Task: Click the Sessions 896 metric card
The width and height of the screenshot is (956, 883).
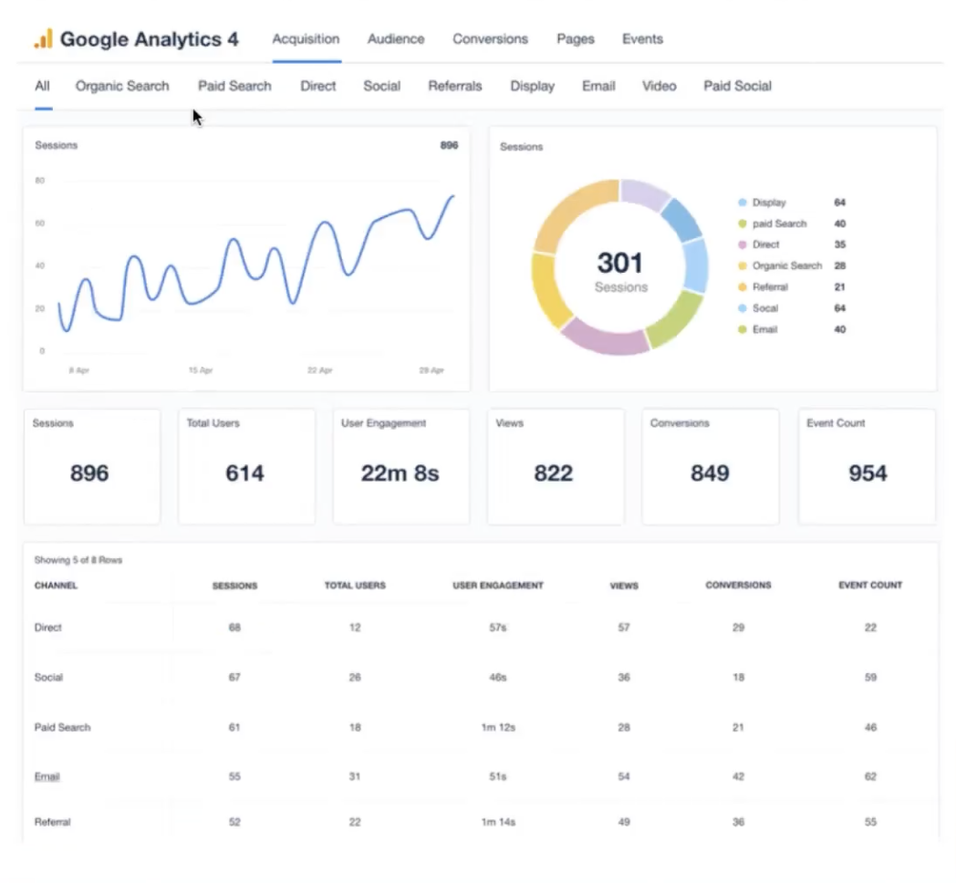Action: 92,466
